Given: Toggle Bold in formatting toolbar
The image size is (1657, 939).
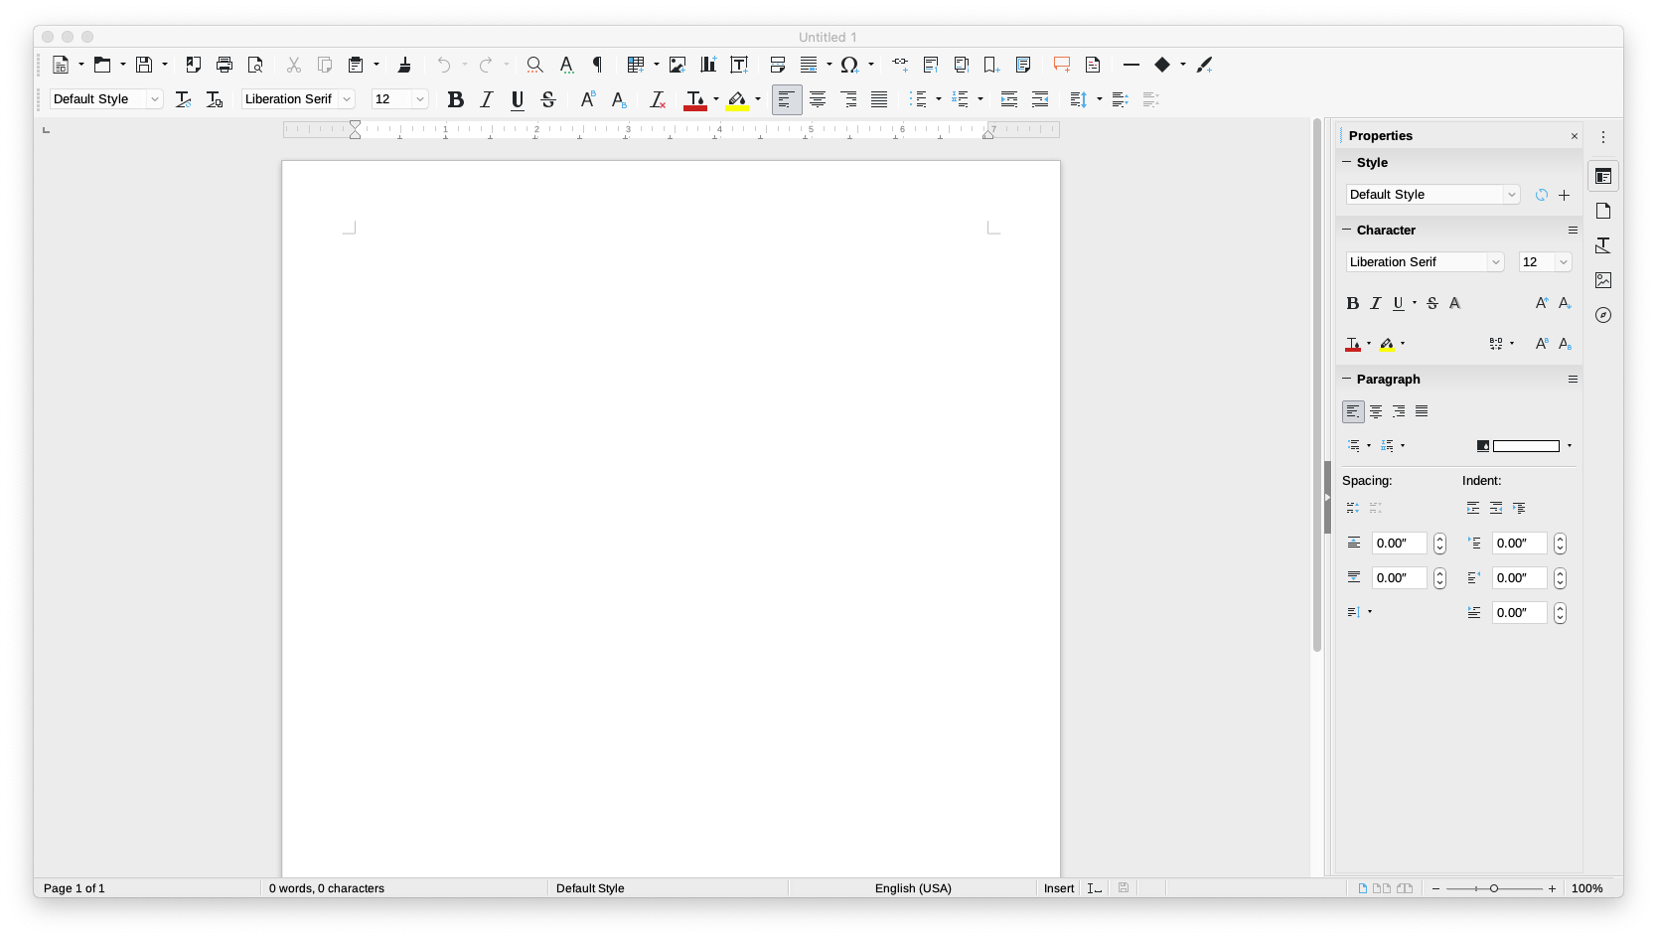Looking at the screenshot, I should coord(456,99).
